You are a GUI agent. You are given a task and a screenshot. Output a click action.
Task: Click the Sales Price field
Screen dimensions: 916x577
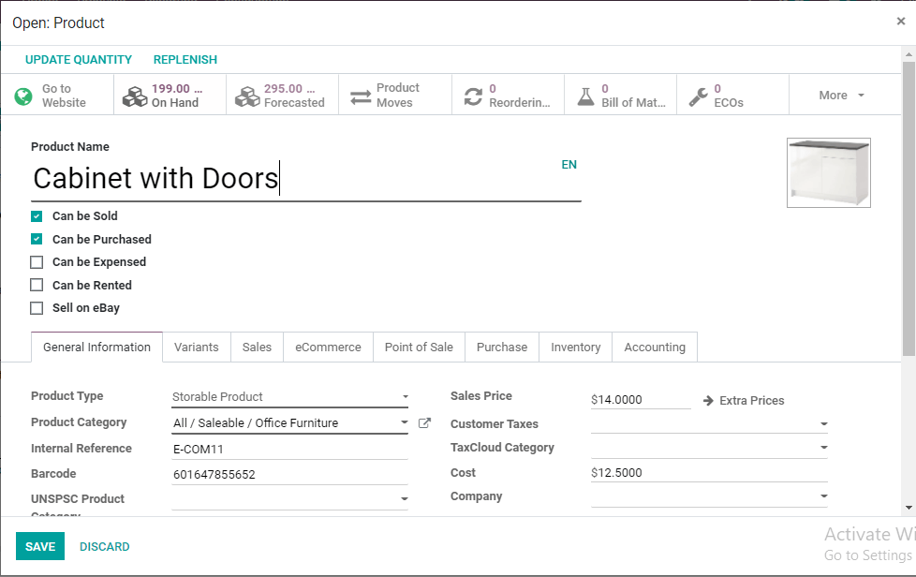pos(641,399)
